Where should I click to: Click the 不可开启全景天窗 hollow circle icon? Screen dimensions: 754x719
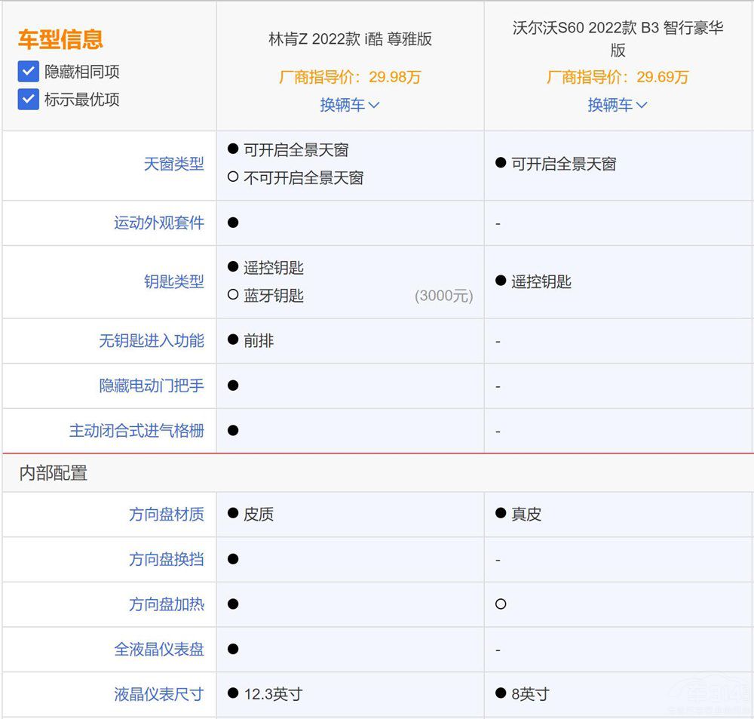(x=233, y=178)
